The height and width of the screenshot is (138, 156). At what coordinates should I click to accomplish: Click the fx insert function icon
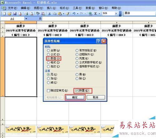(40, 19)
